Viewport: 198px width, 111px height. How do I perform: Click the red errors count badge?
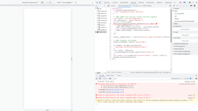180,3
